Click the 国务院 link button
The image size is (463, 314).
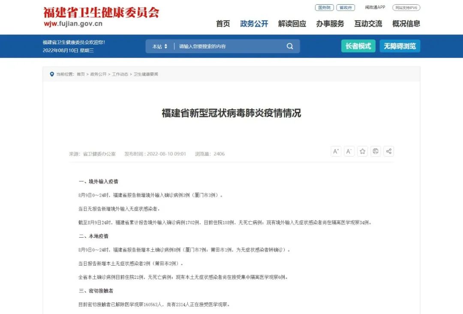point(324,8)
